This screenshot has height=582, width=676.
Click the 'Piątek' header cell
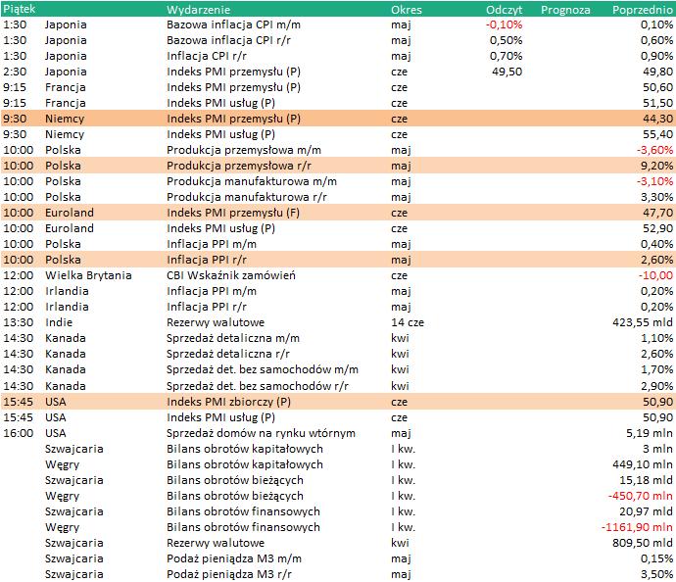click(x=19, y=9)
